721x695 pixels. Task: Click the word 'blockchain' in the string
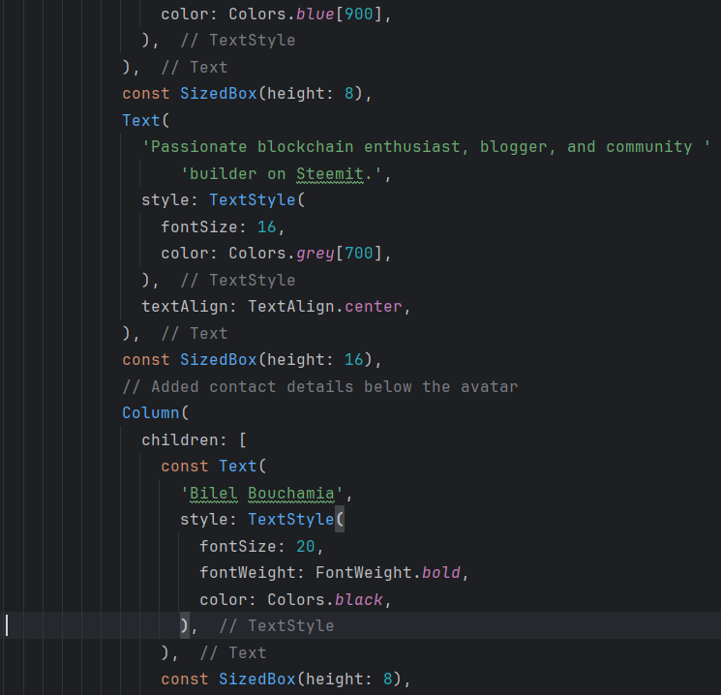[305, 147]
